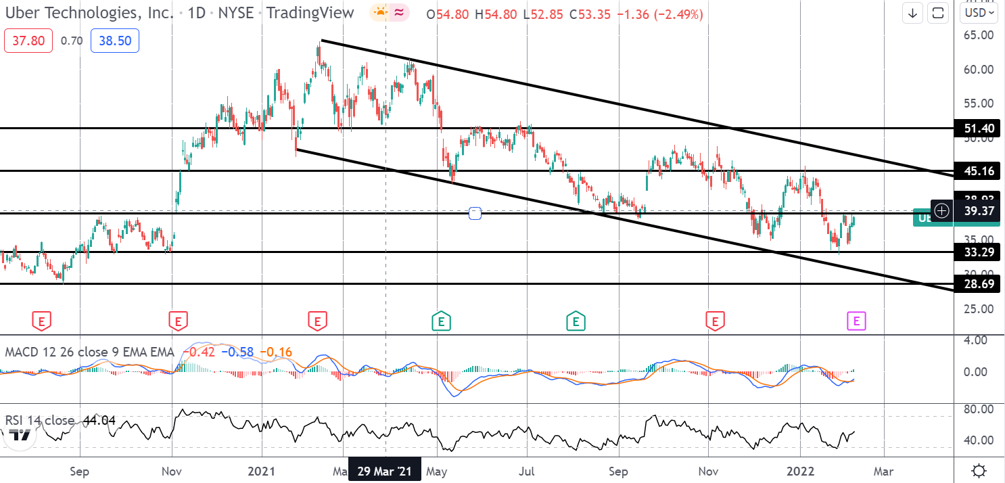Click the down arrow button near USD

pos(913,12)
